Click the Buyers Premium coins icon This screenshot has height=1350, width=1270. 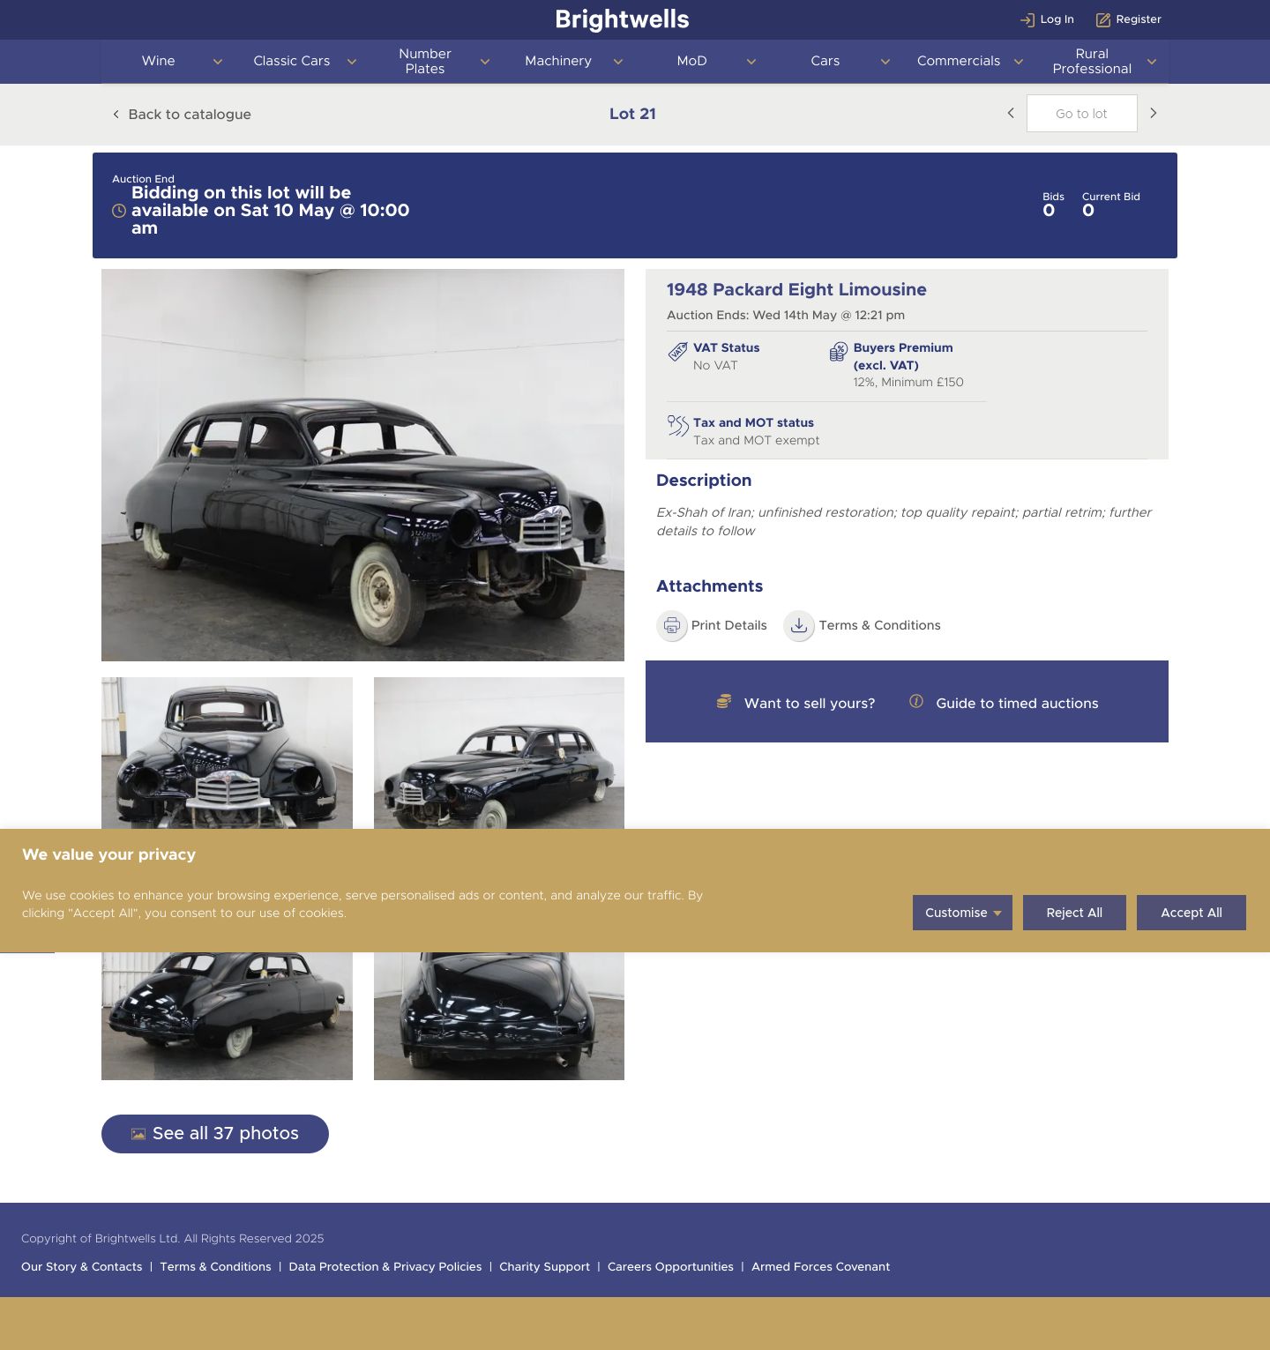tap(838, 353)
